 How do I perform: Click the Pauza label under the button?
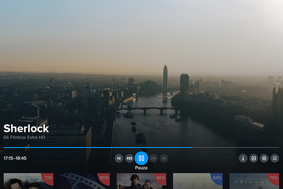pyautogui.click(x=141, y=168)
